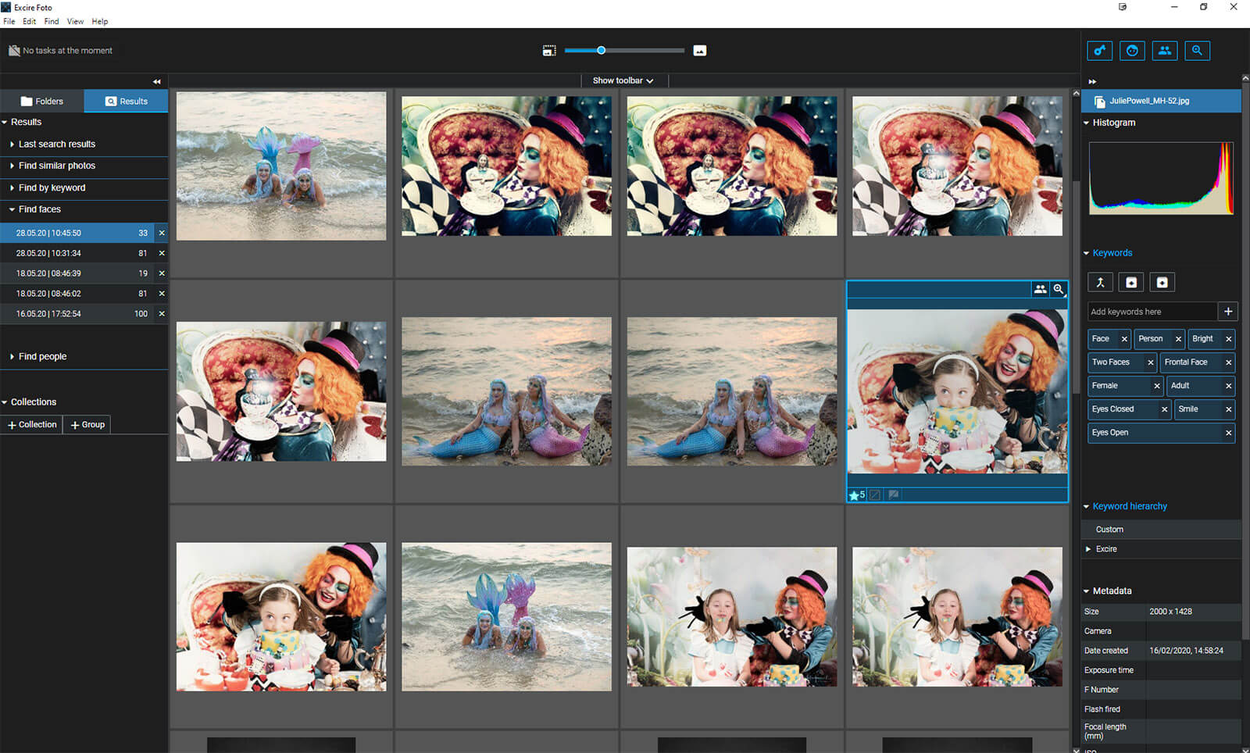Viewport: 1250px width, 753px height.
Task: Set the star rating on selected photo
Action: coord(856,495)
